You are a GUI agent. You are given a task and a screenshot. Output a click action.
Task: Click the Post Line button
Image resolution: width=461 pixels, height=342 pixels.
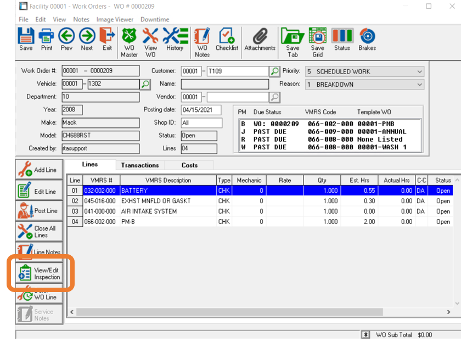pyautogui.click(x=38, y=211)
